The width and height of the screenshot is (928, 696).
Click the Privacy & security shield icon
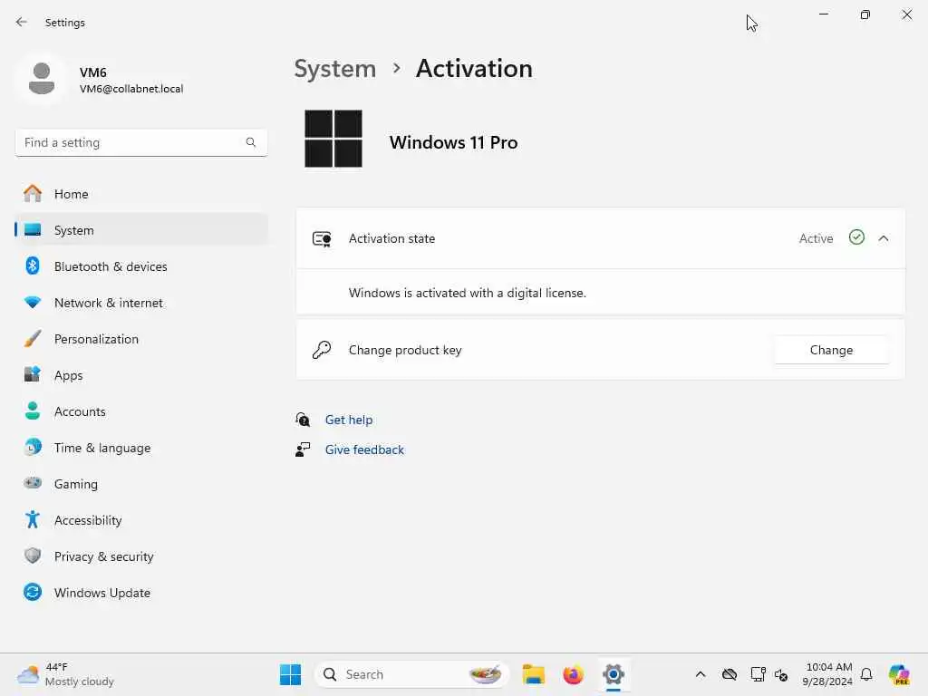33,556
